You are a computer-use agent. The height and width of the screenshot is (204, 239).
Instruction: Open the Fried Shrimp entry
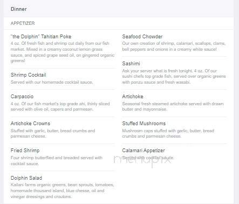coord(25,151)
